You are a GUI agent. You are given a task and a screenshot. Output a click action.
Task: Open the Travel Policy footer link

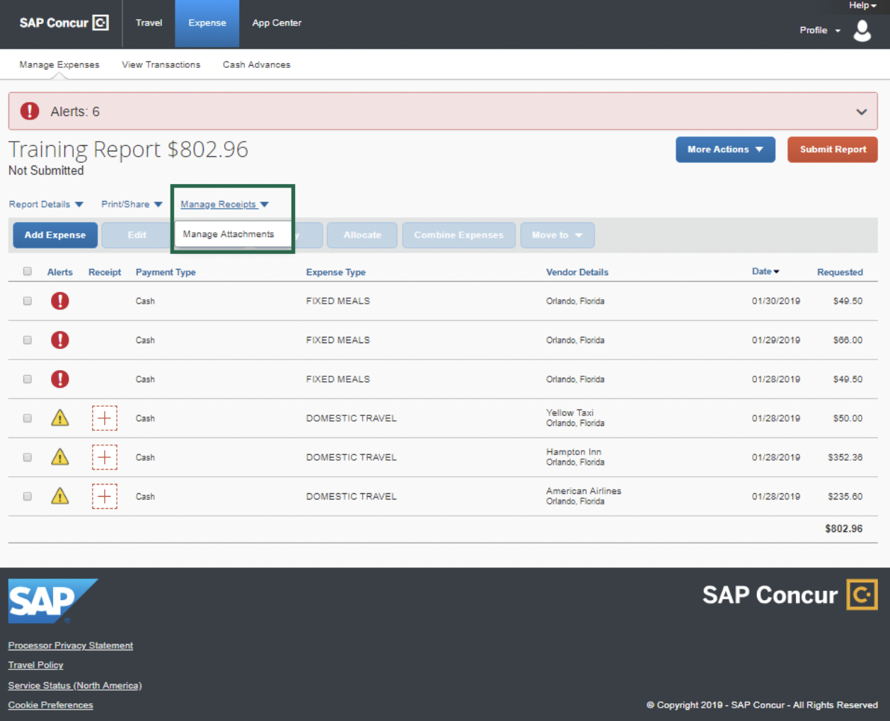(x=35, y=665)
